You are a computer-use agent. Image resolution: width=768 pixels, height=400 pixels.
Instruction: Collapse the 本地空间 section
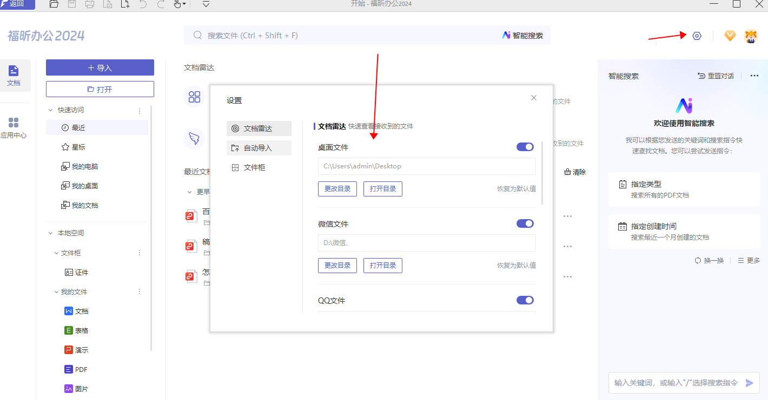tap(51, 233)
